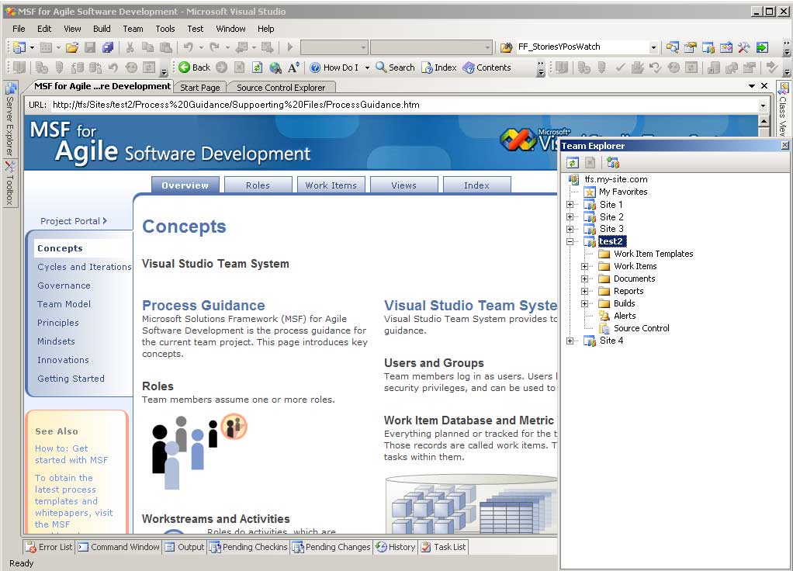Open the Views page tab
The width and height of the screenshot is (793, 571).
pyautogui.click(x=403, y=185)
